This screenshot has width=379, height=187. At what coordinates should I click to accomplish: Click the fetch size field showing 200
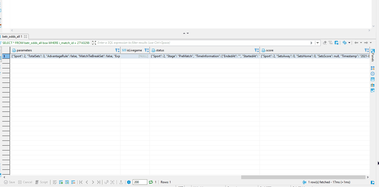click(140, 182)
